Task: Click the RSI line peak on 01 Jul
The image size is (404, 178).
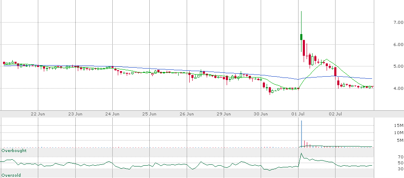Action: (302, 154)
